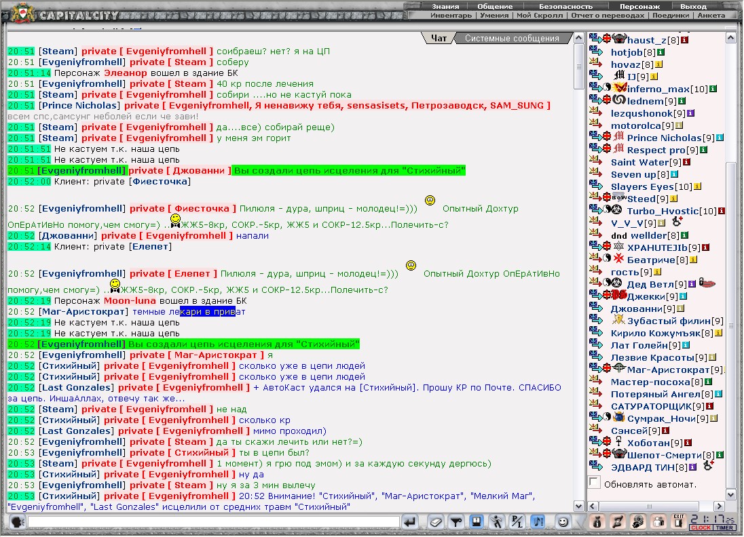Open info icon next to inferno_max
744x537 pixels.
coord(713,89)
